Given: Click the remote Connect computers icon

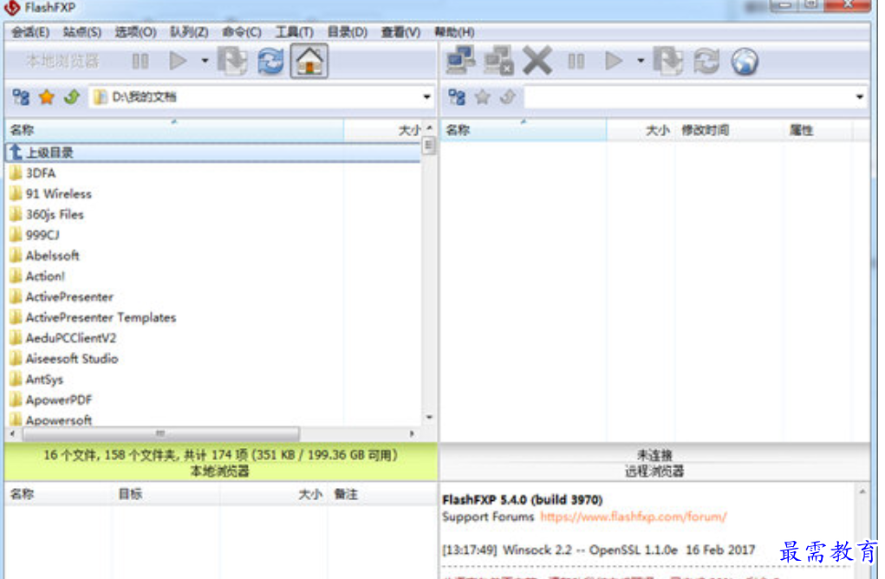Looking at the screenshot, I should [460, 61].
